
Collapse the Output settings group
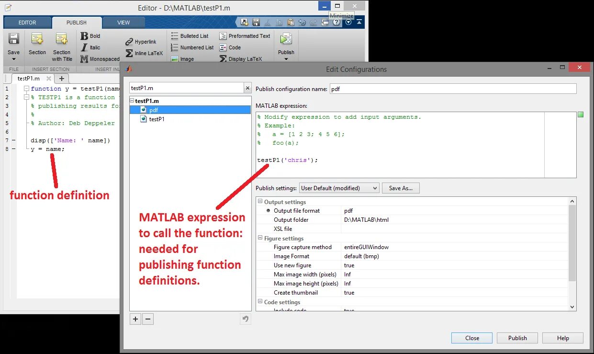tap(260, 202)
